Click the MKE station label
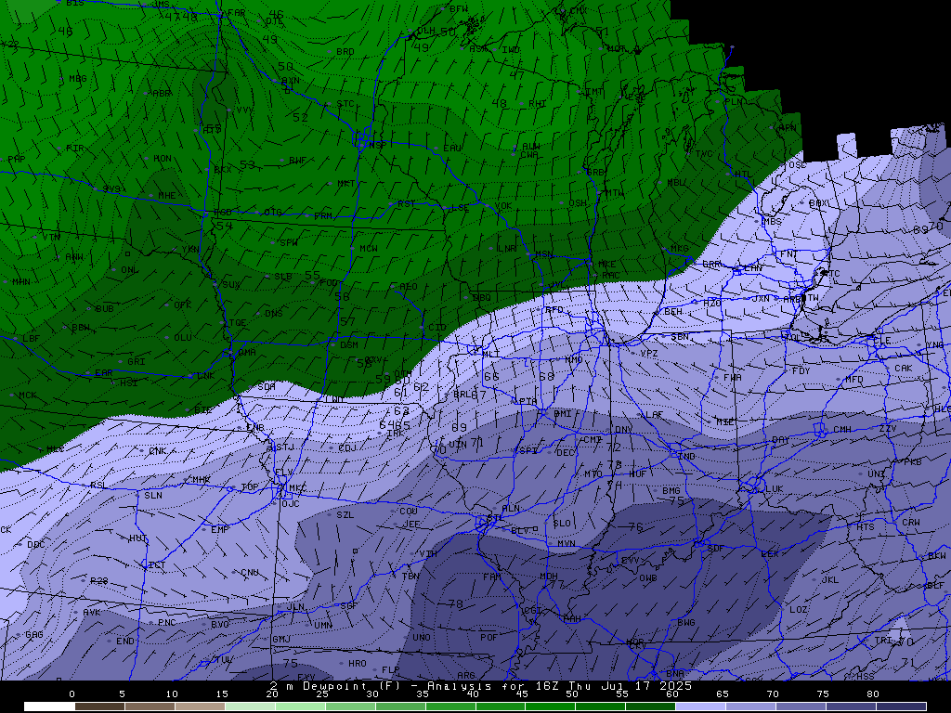The width and height of the screenshot is (951, 713). [x=606, y=265]
